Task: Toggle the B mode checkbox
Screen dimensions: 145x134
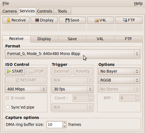Action: [x=8, y=98]
